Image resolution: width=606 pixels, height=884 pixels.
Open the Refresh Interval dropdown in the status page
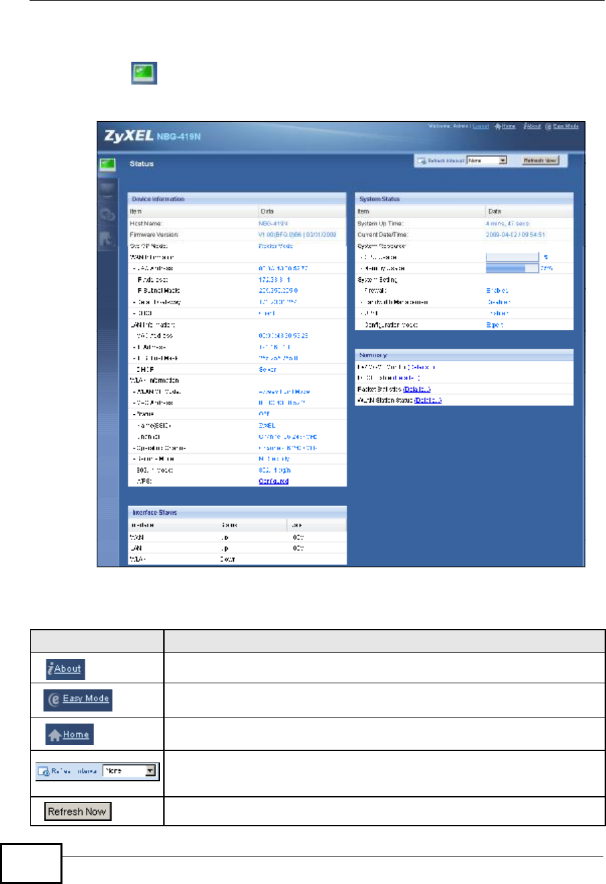487,161
